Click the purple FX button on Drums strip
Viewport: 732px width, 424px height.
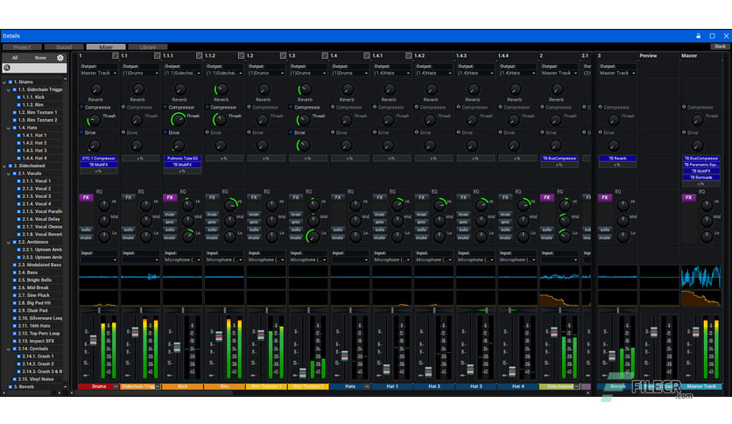[86, 197]
